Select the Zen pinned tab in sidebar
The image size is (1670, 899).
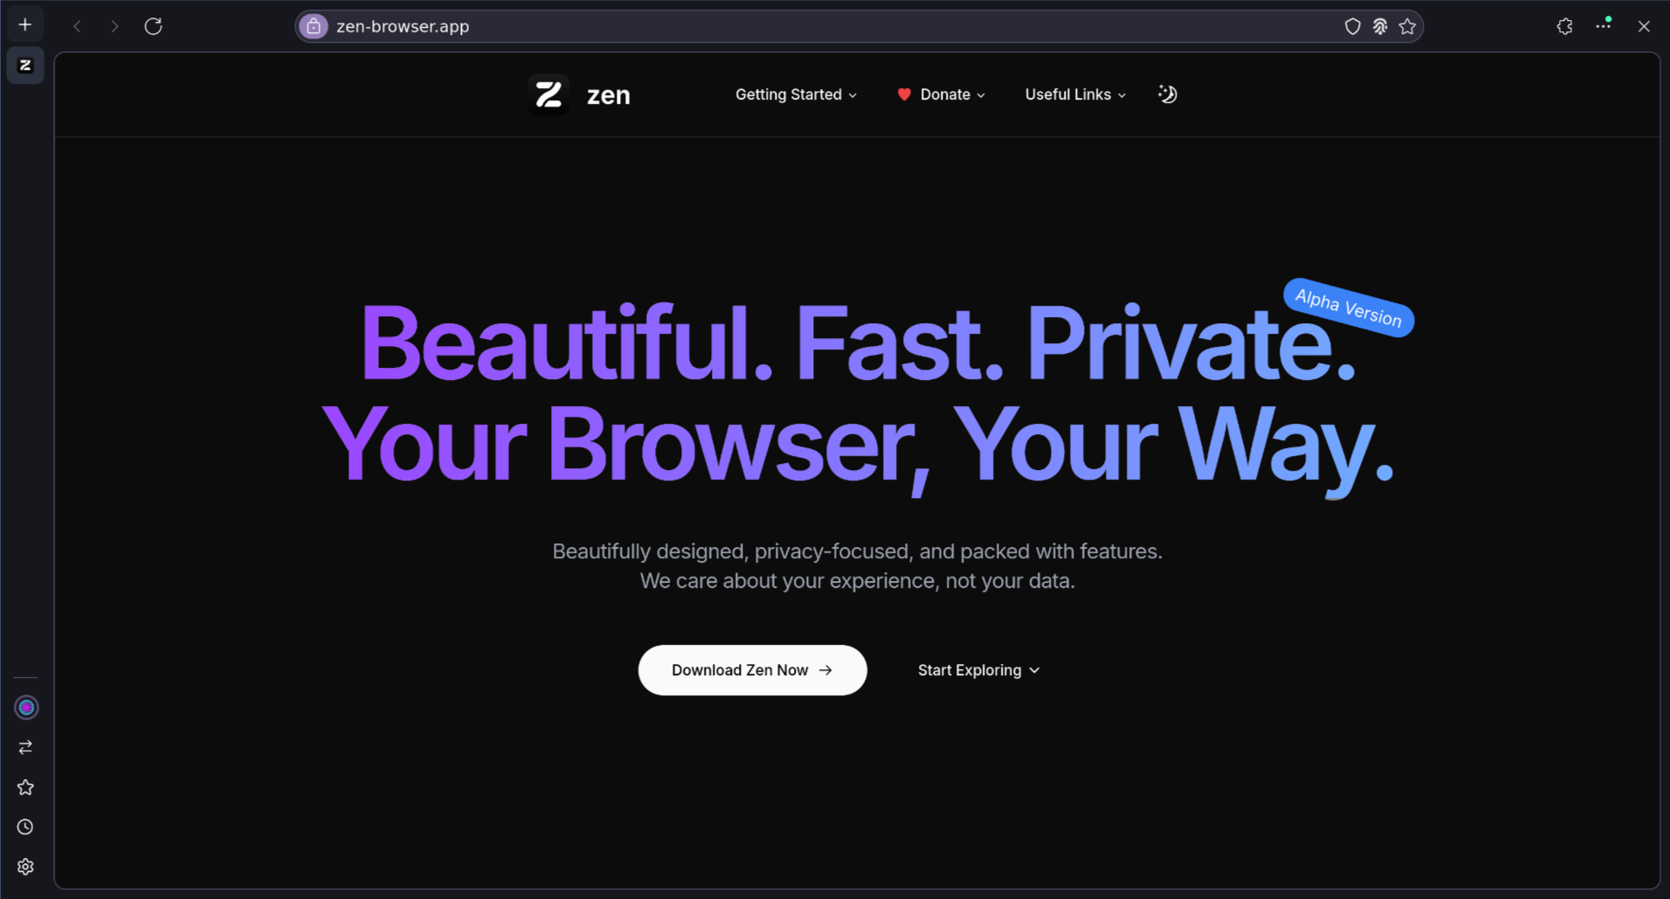tap(25, 66)
